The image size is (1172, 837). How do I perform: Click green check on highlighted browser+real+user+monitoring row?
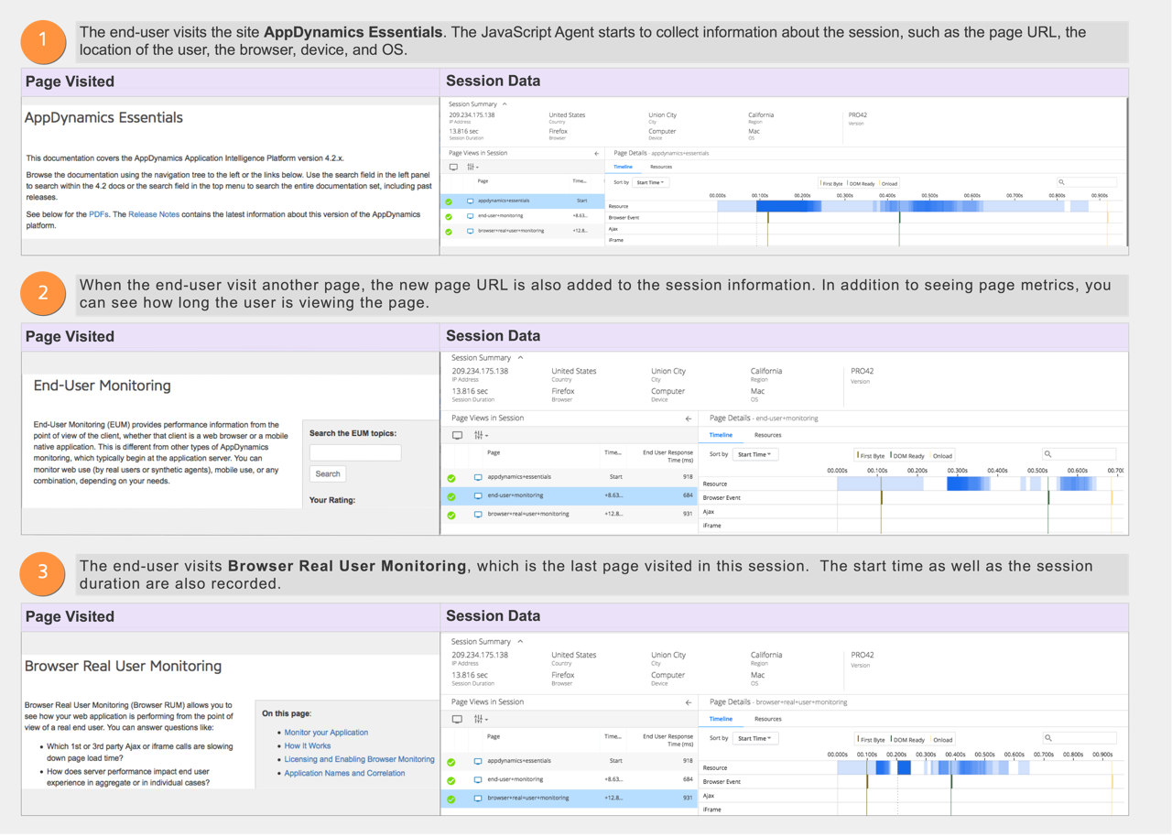(451, 799)
